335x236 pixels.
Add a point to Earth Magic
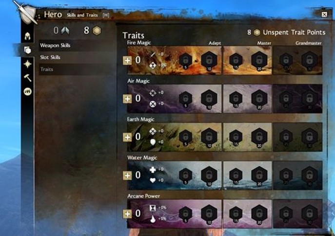tap(127, 137)
